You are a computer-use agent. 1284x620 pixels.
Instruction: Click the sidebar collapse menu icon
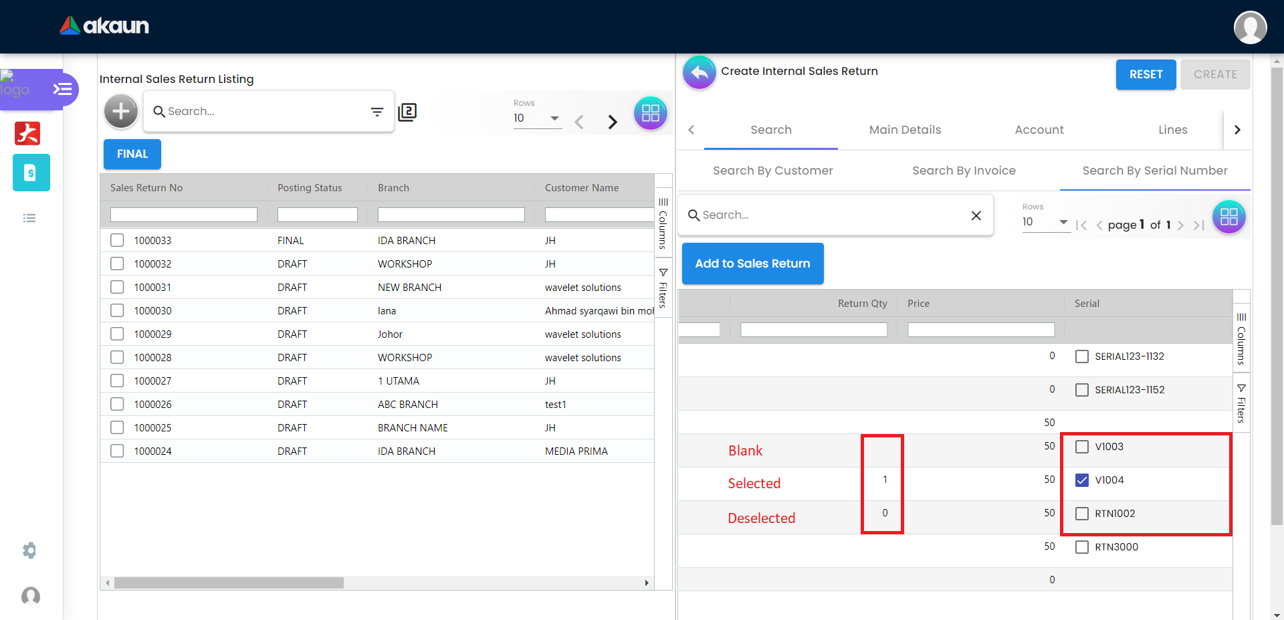click(x=62, y=89)
